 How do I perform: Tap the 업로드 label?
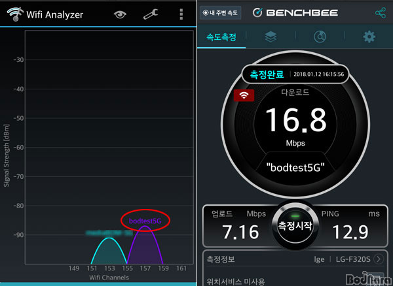tap(222, 214)
